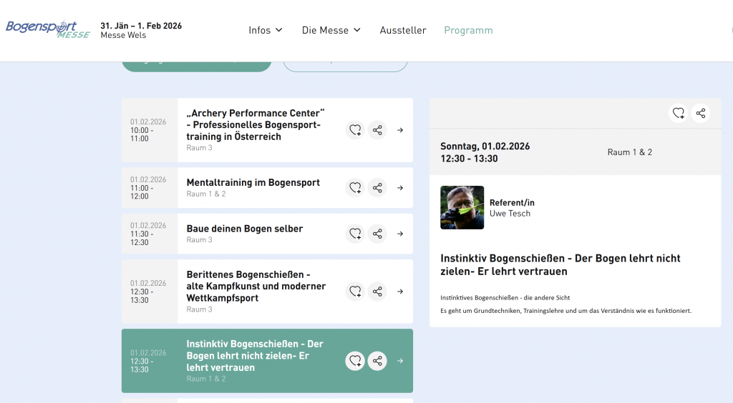This screenshot has width=733, height=403.
Task: Expand the Infos dropdown menu
Action: click(266, 30)
